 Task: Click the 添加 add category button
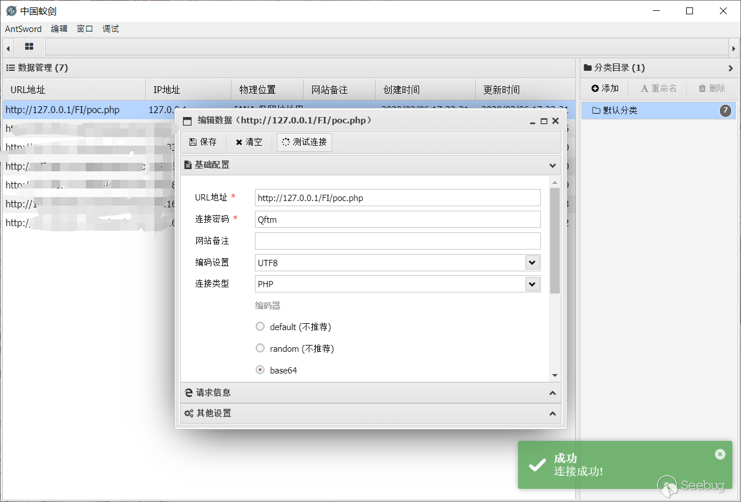605,89
